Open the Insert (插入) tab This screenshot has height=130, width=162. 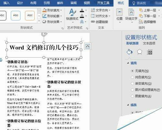[x=6, y=3]
